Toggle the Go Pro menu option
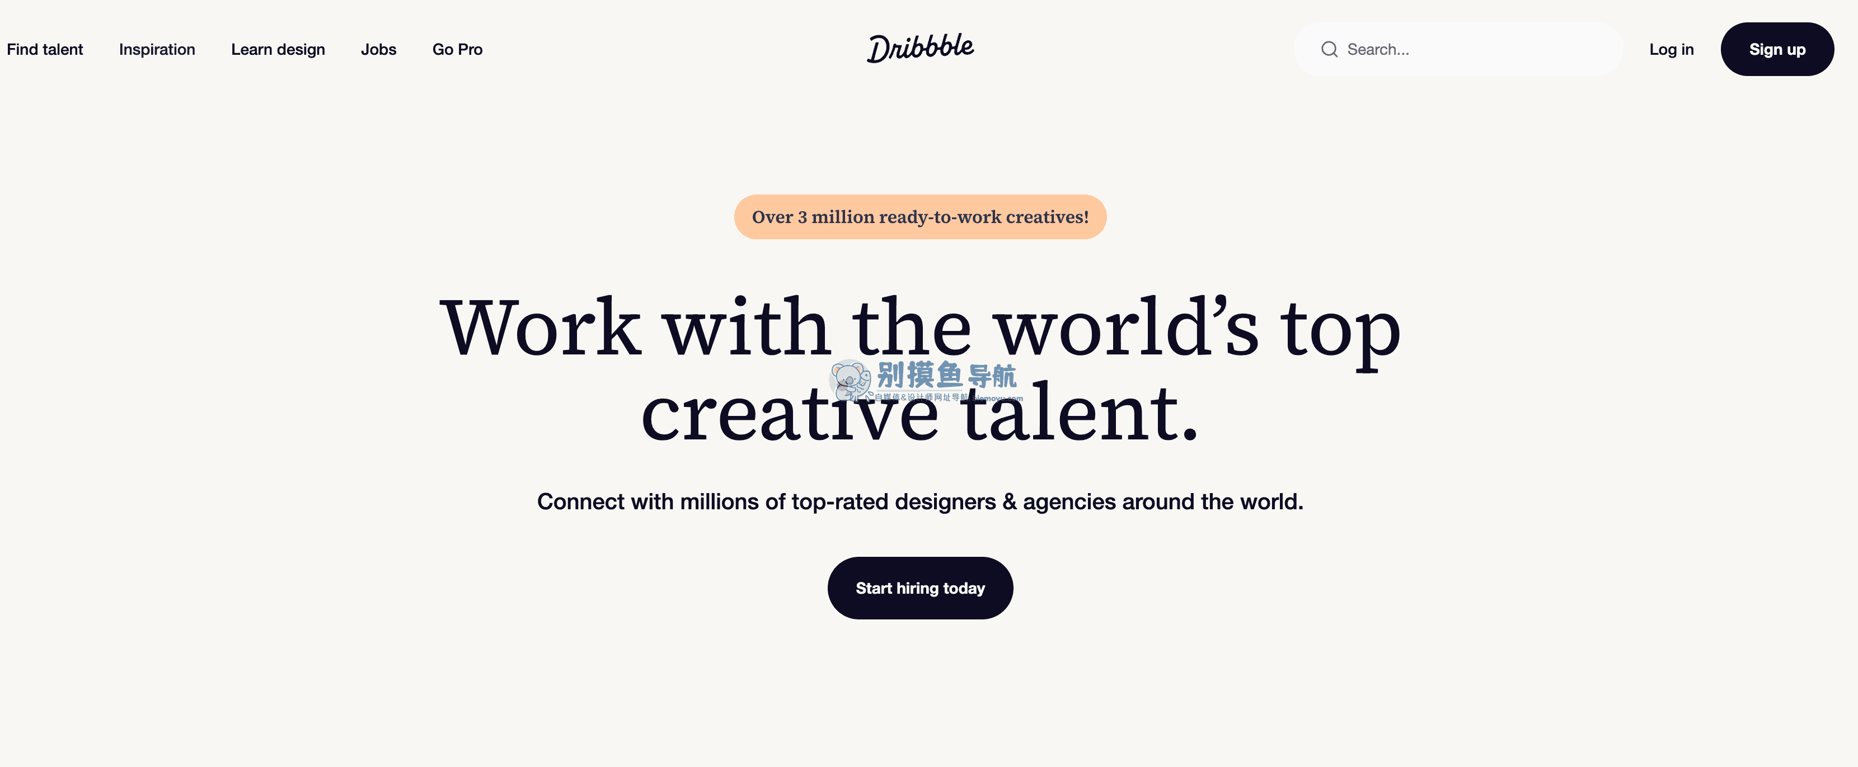The height and width of the screenshot is (767, 1858). (x=456, y=49)
